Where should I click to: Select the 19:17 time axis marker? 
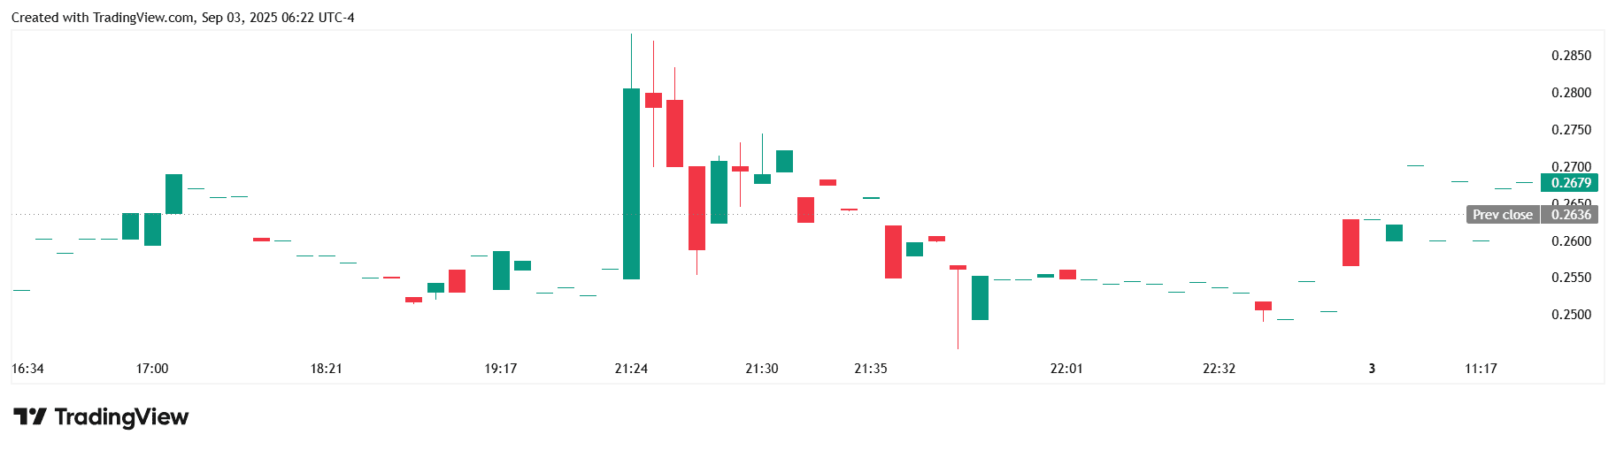[500, 369]
